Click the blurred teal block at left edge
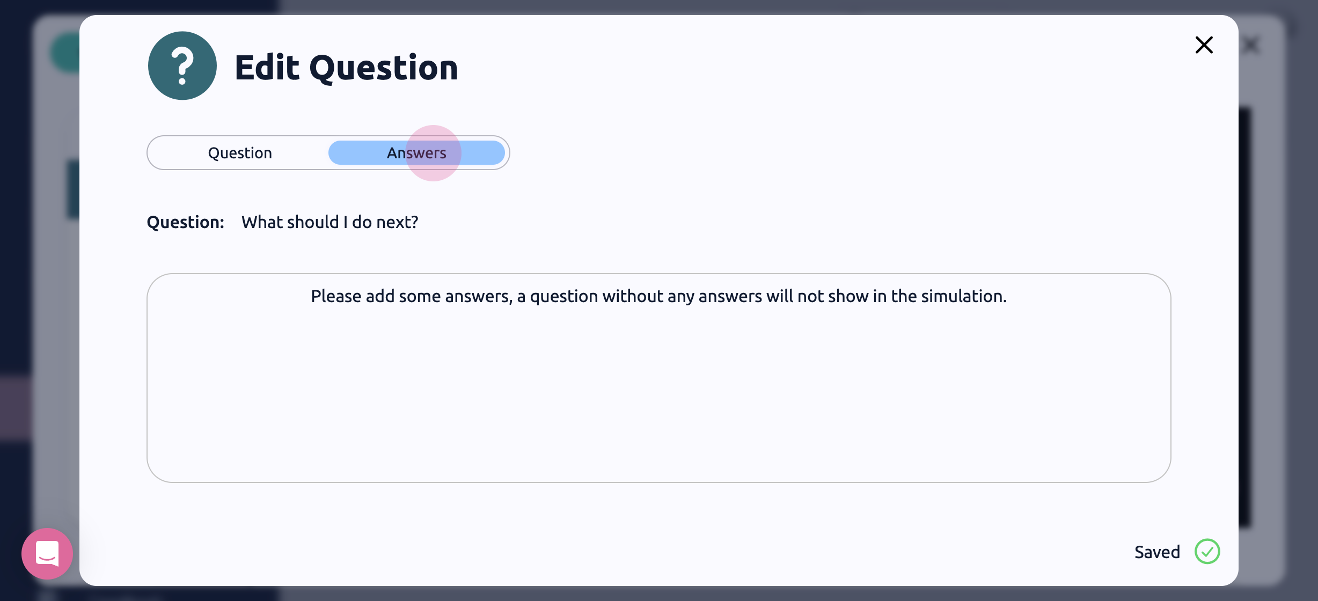The height and width of the screenshot is (601, 1318). tap(73, 189)
